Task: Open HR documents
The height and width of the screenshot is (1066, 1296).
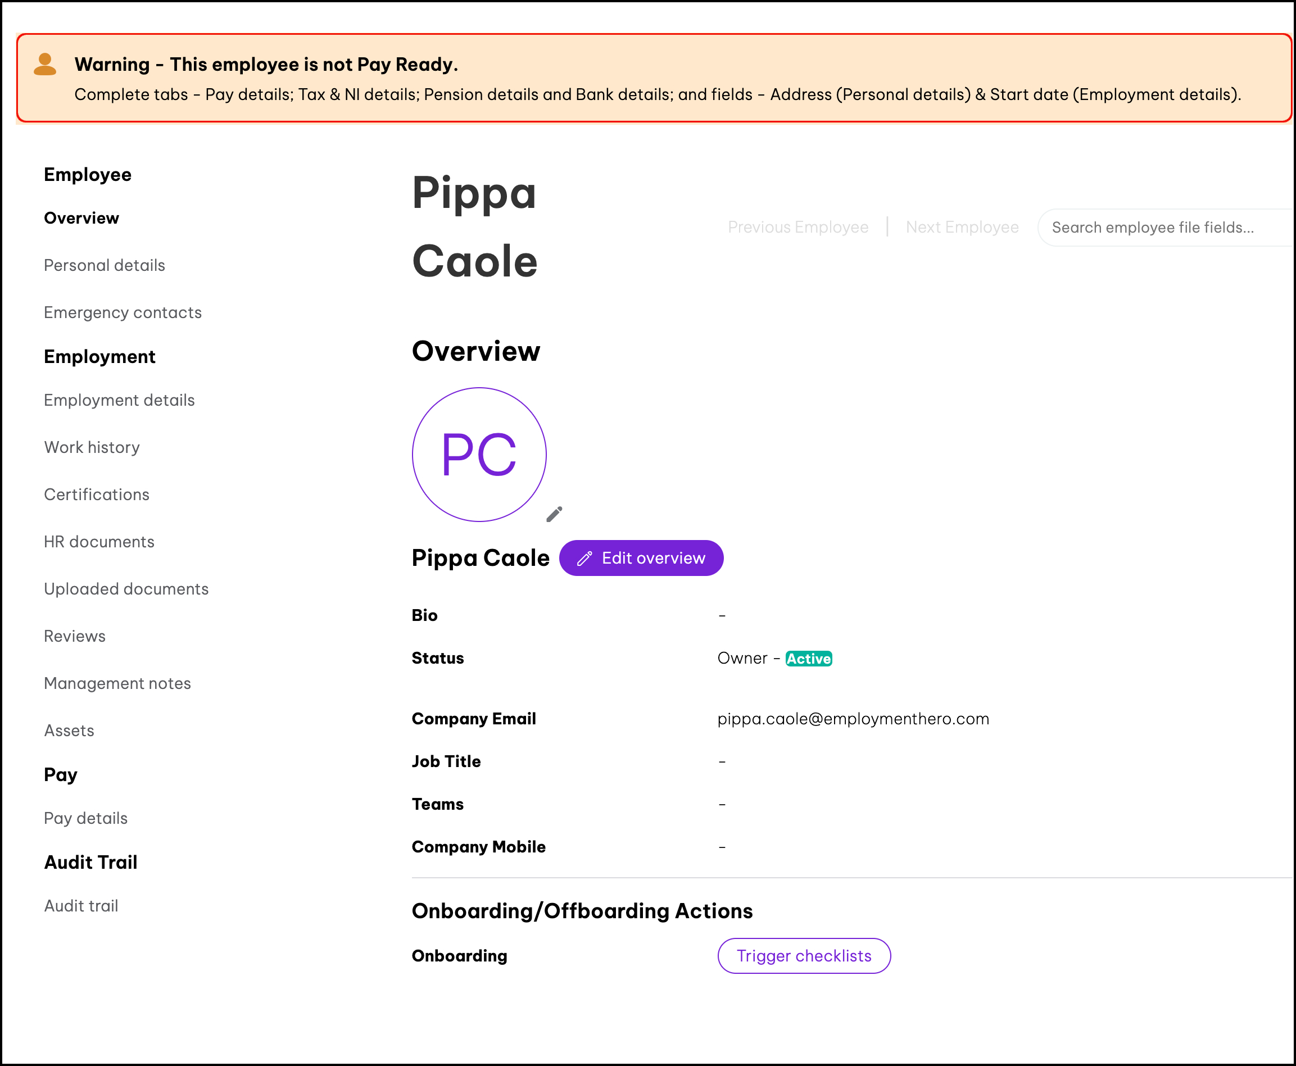Action: [x=99, y=542]
